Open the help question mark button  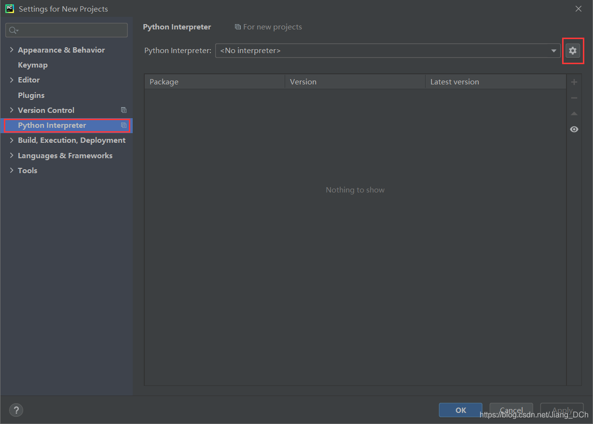tap(16, 410)
